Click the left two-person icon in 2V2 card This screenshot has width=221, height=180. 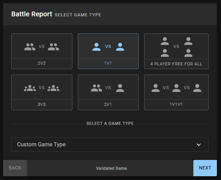(30, 47)
